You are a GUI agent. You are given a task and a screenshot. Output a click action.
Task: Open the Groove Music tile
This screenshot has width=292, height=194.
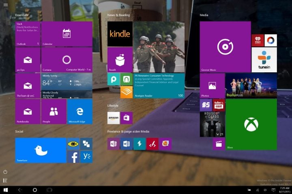pos(225,47)
